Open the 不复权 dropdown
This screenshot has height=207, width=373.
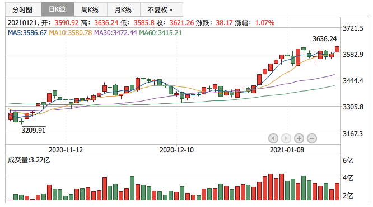161,9
